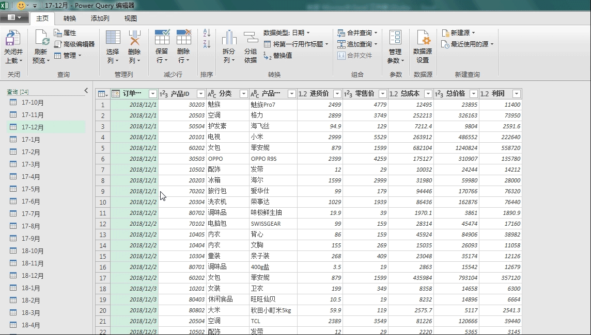
Task: Expand Use First Row as Headers (将第一行用作标题)
Action: tap(327, 44)
